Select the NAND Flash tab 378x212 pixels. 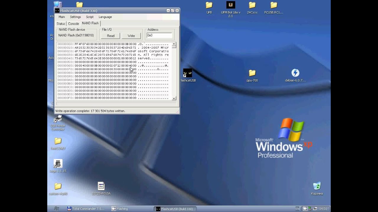90,23
